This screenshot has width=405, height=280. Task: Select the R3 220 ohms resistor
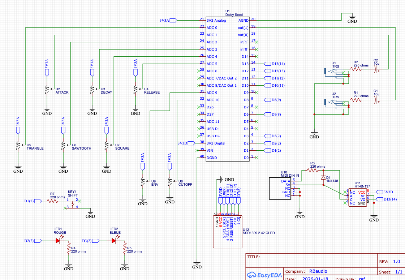point(312,170)
